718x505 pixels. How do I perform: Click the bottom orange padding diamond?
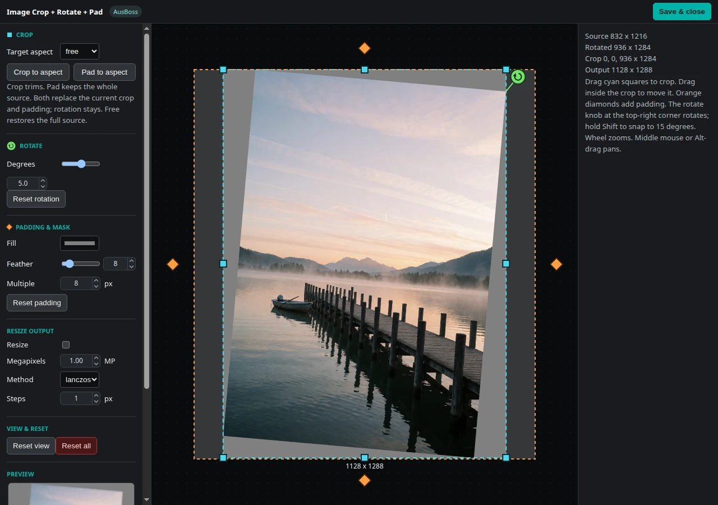(365, 480)
